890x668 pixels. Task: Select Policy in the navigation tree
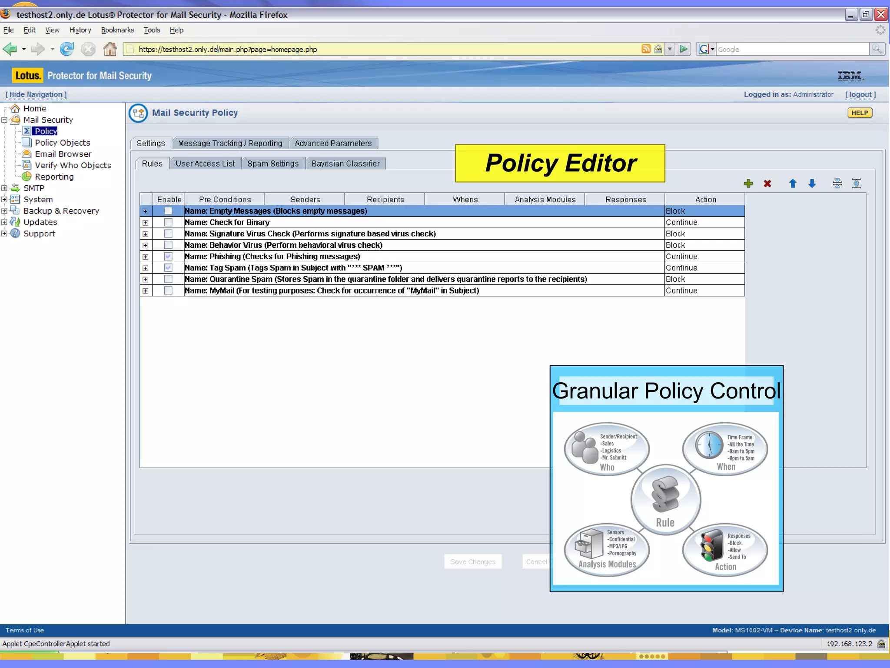(46, 131)
